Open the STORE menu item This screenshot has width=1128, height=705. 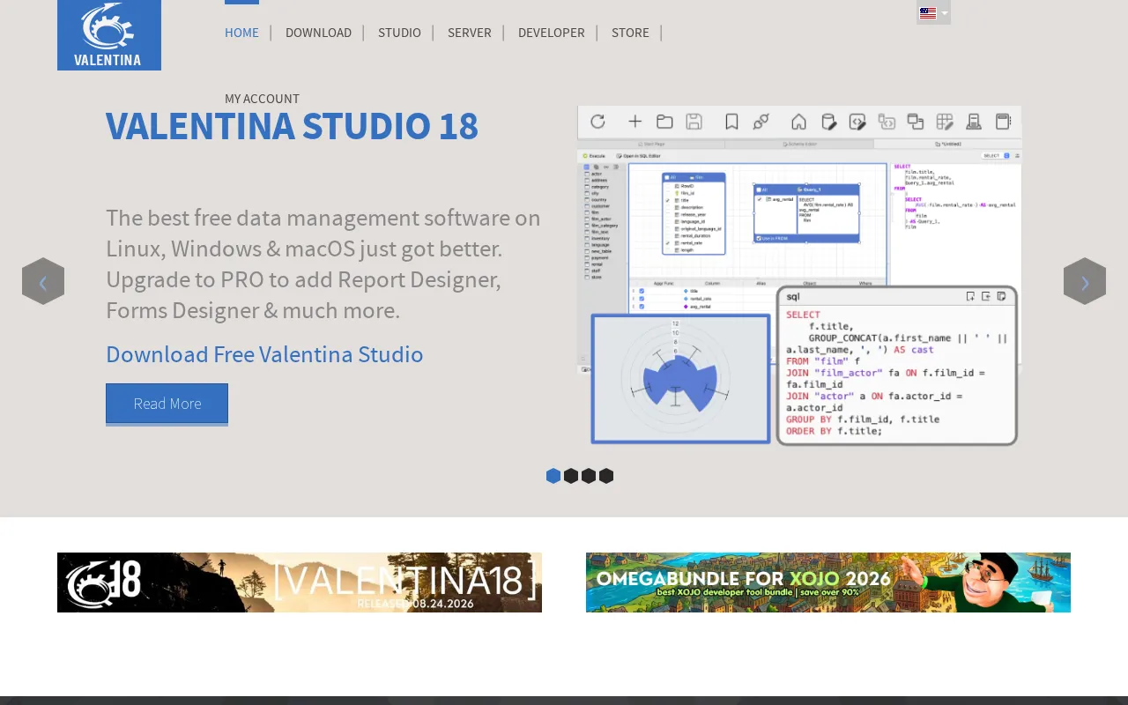630,33
